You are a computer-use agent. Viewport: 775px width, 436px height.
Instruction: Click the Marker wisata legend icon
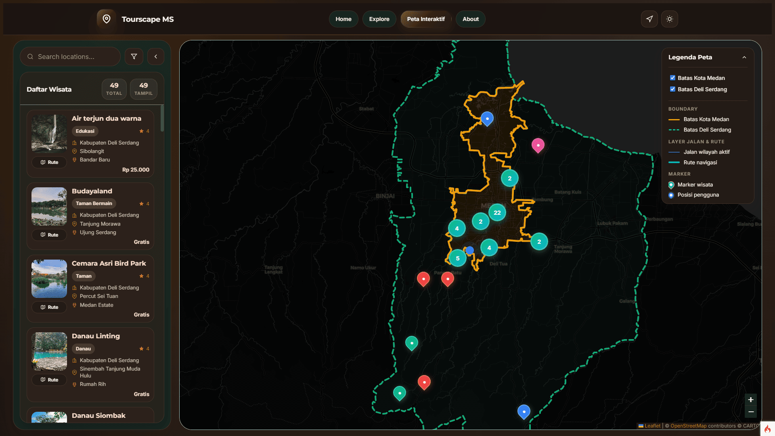click(671, 185)
